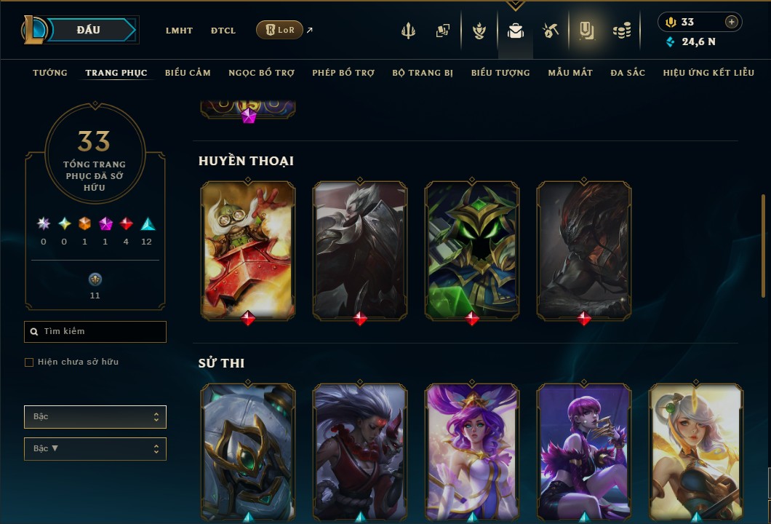Click the League of Legends logo
The width and height of the screenshot is (771, 524).
(33, 30)
